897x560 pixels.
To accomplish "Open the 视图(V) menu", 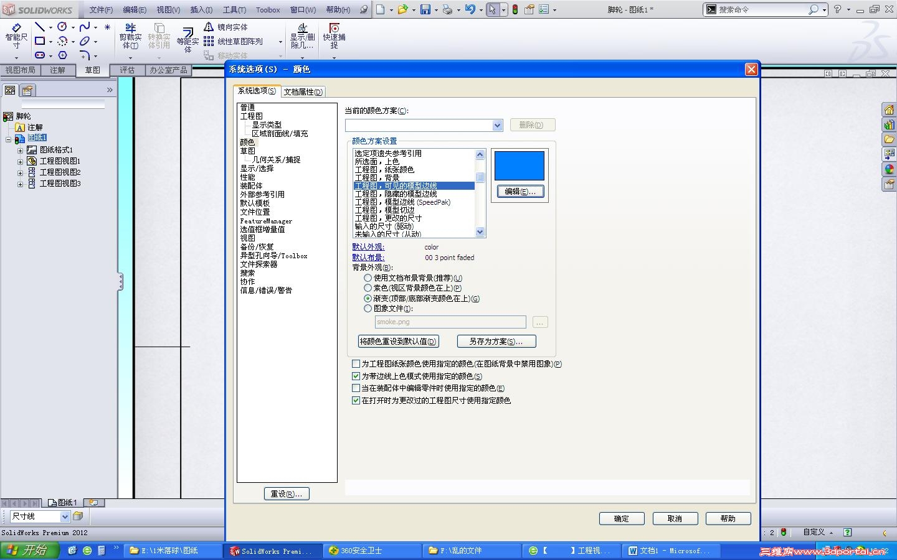I will click(x=168, y=10).
